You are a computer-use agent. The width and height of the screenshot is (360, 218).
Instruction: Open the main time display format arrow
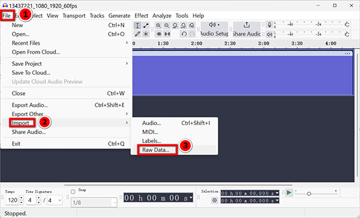pyautogui.click(x=191, y=198)
